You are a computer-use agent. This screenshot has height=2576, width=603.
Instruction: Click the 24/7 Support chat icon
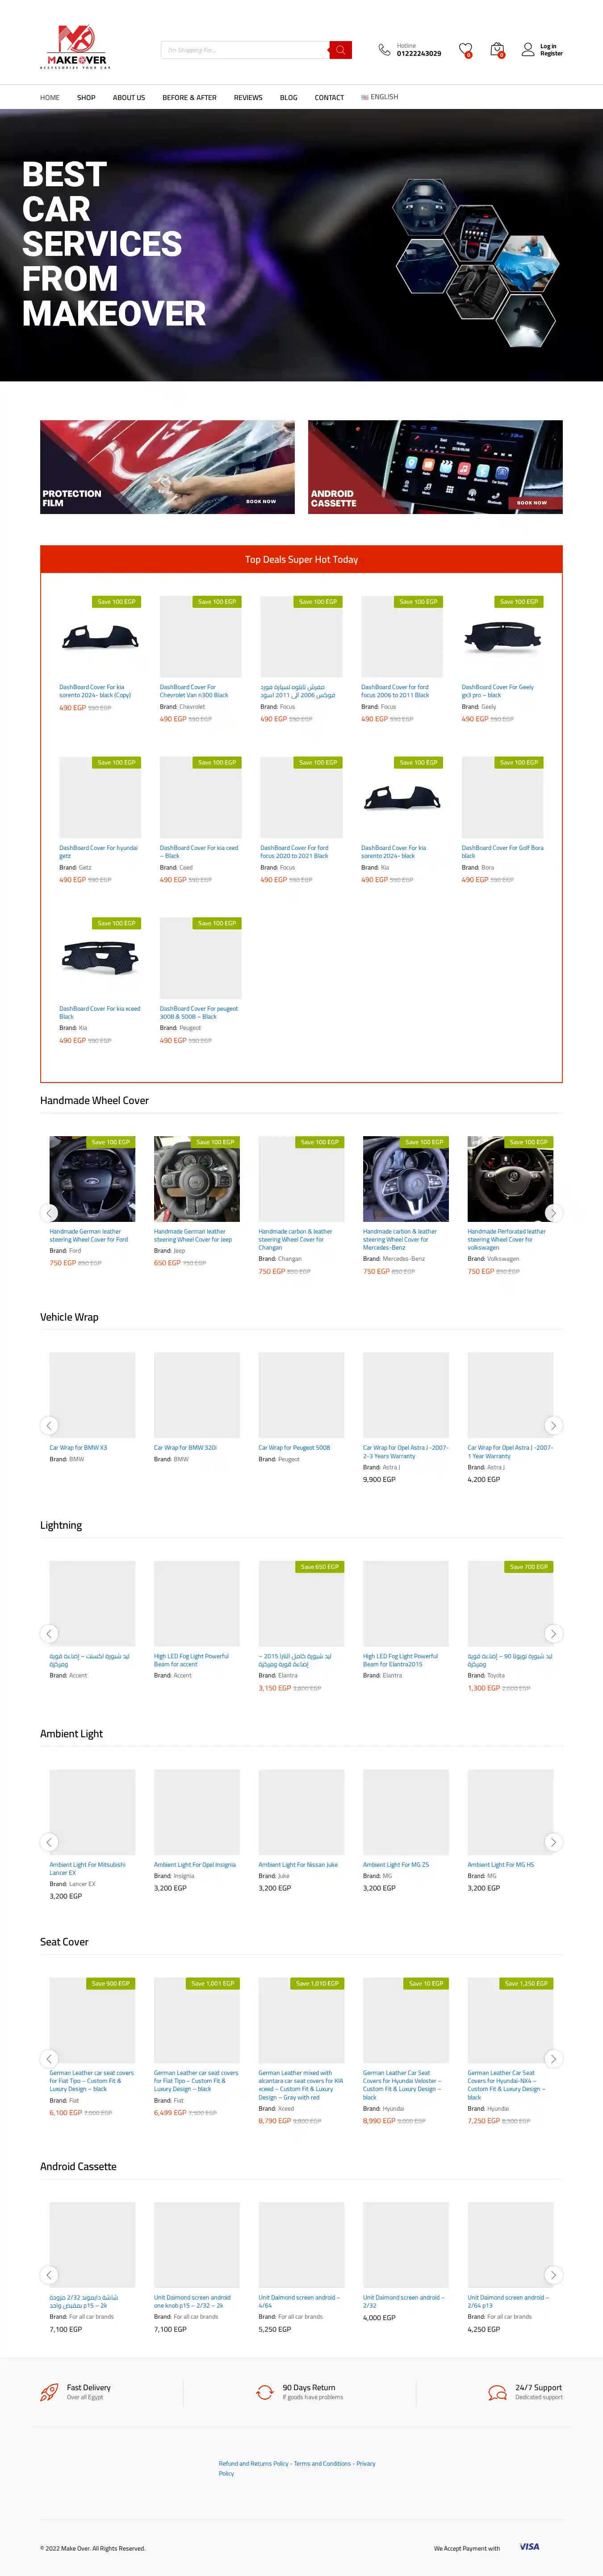pos(497,2392)
